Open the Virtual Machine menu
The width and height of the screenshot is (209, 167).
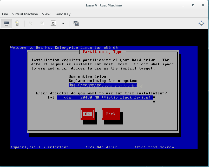click(25, 14)
